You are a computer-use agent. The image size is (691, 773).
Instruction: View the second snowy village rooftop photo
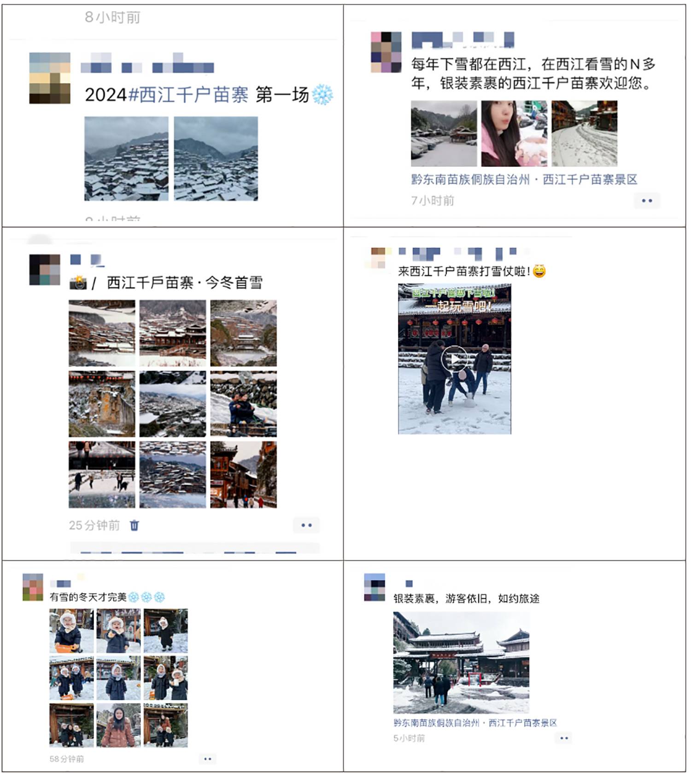[x=216, y=159]
